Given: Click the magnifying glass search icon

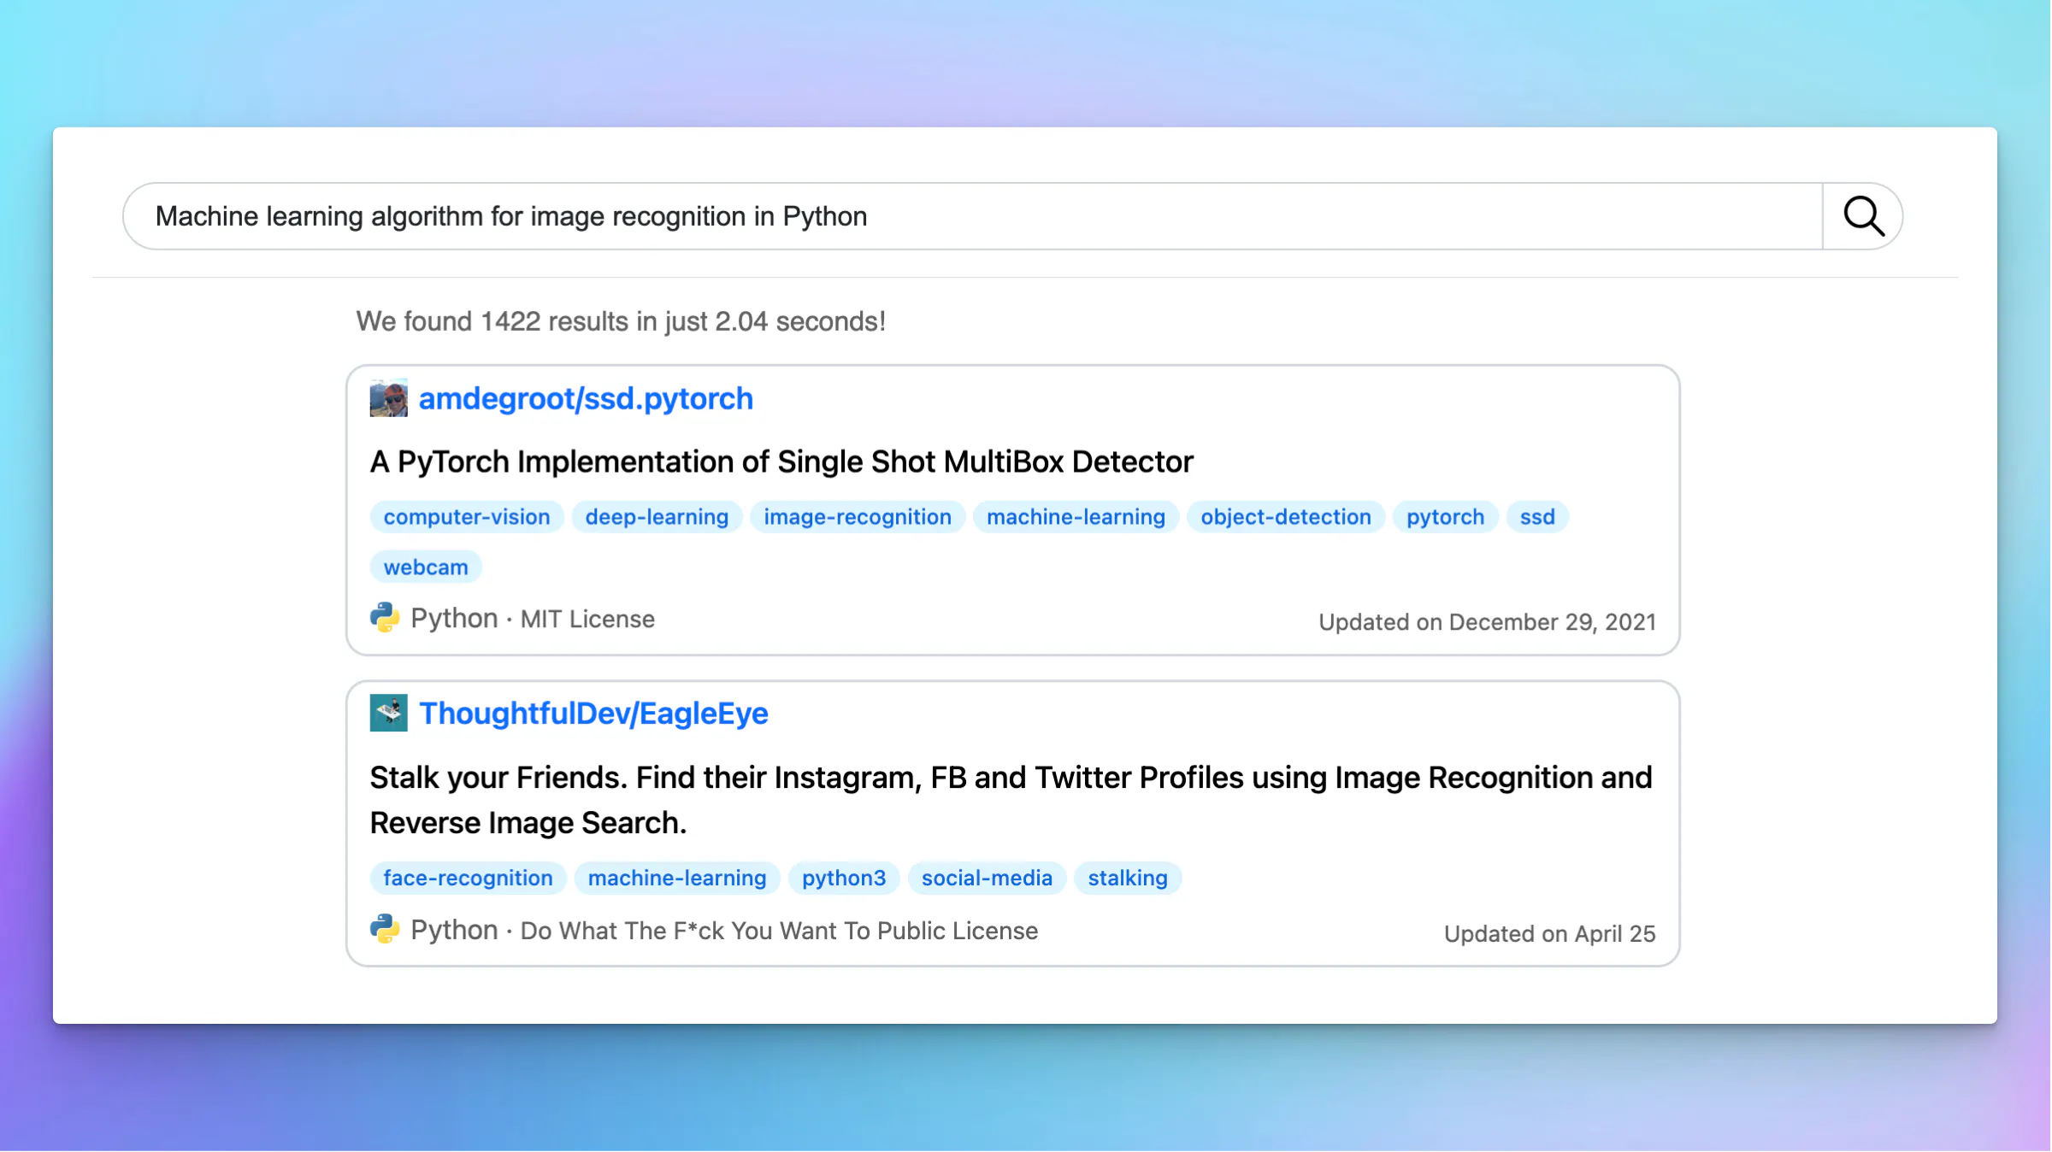Looking at the screenshot, I should (x=1863, y=216).
